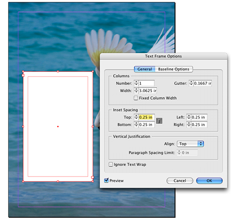This screenshot has width=231, height=218.
Task: Confirm the dialog with OK
Action: (209, 181)
